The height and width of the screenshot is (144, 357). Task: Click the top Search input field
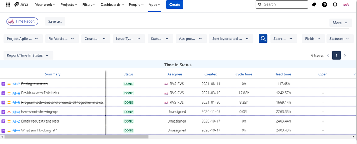click(284, 5)
